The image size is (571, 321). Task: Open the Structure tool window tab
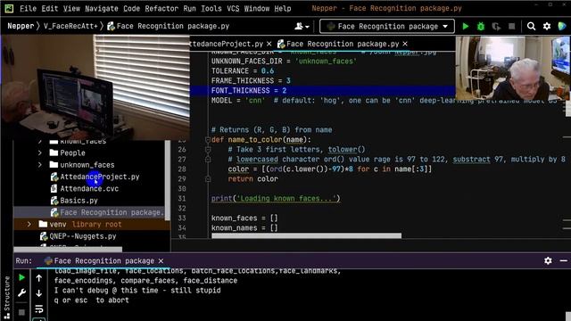[7, 298]
